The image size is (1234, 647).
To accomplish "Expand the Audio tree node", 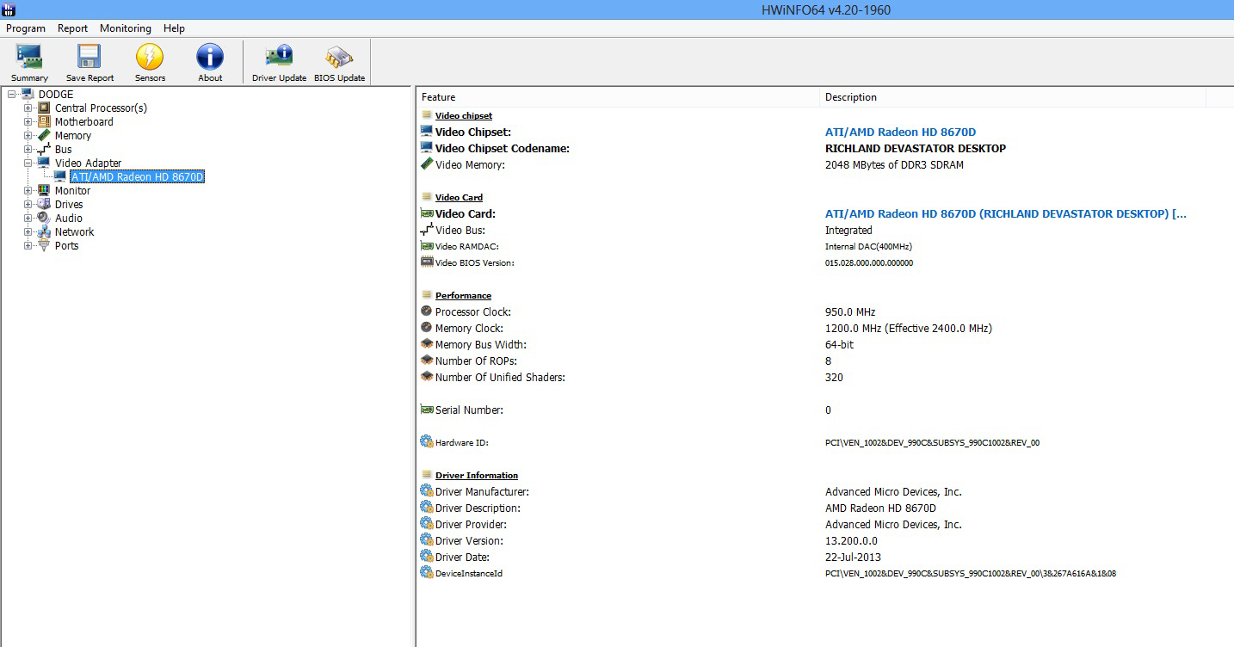I will [28, 218].
